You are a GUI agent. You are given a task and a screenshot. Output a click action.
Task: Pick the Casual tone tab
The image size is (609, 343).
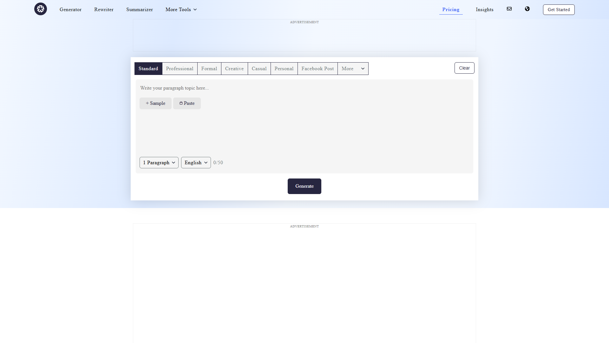point(259,69)
